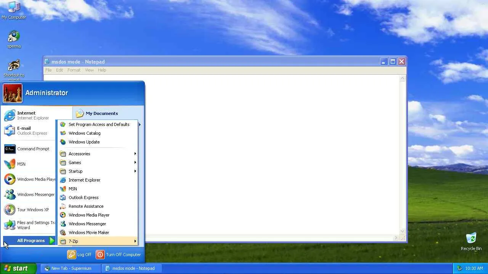Run Windows Update from programs list

[98, 142]
